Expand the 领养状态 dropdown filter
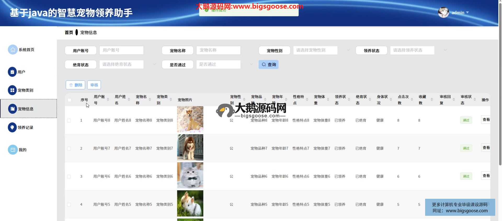This screenshot has width=502, height=221. click(x=418, y=50)
